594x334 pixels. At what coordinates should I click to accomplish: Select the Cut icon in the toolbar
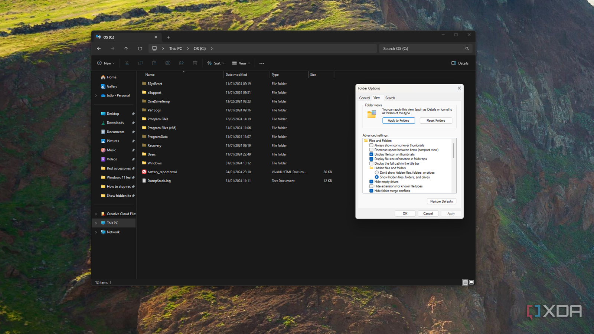[x=127, y=63]
